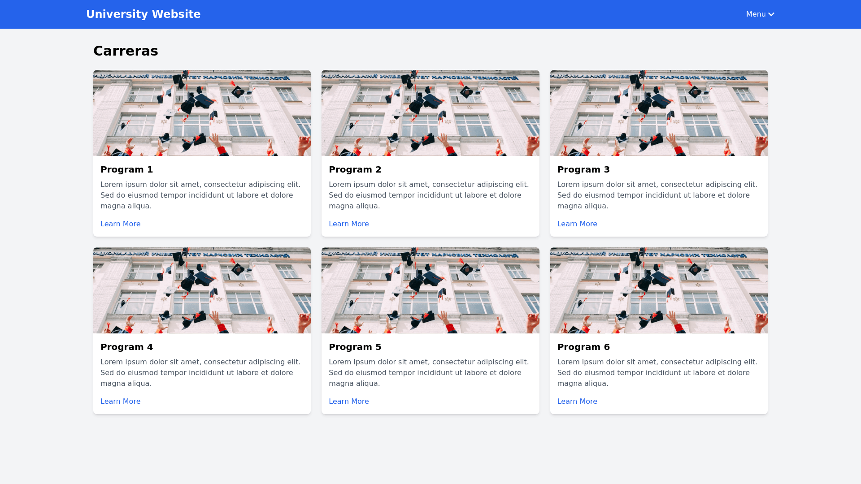This screenshot has width=861, height=484.
Task: Click the Program 1 graduation image
Action: tap(202, 113)
